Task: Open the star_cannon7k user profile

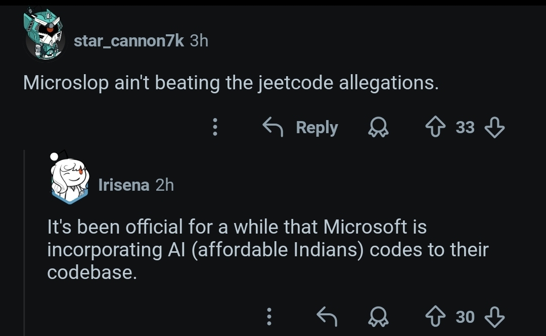Action: 129,41
